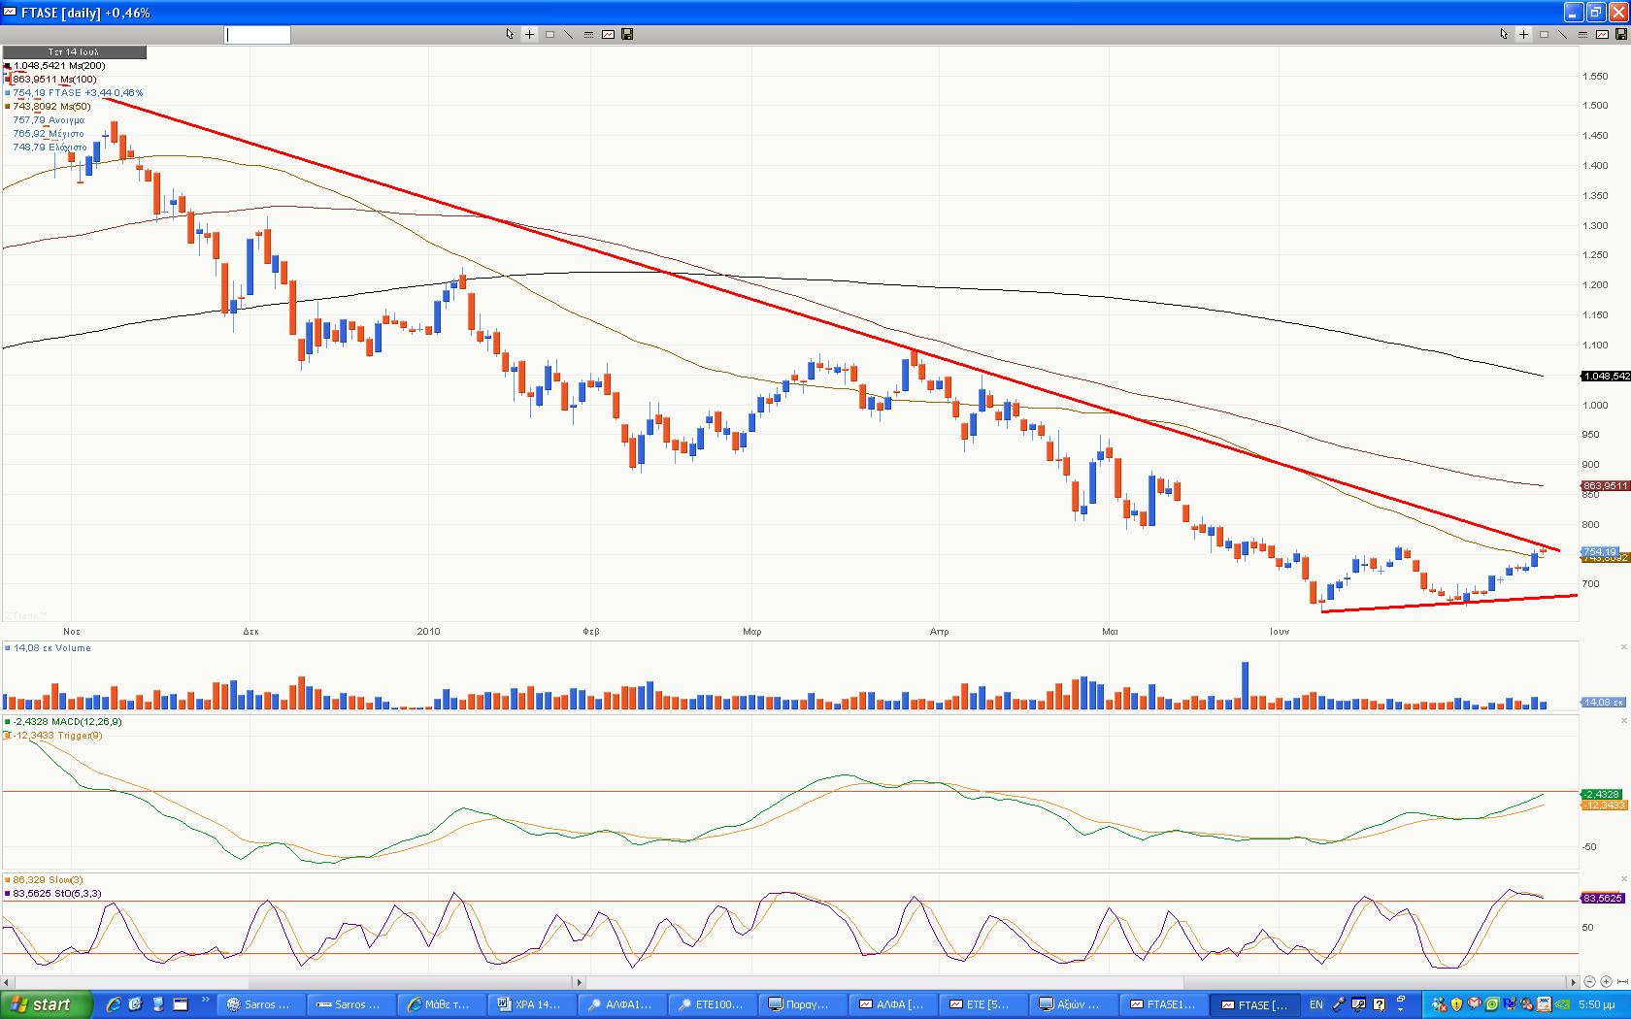Click the fit-to-width chart icon

click(1623, 982)
